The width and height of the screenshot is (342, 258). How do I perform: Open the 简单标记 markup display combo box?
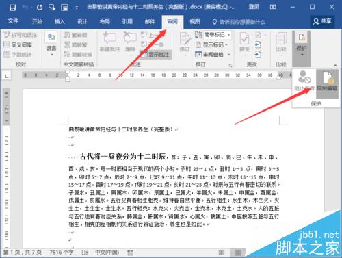pyautogui.click(x=218, y=35)
